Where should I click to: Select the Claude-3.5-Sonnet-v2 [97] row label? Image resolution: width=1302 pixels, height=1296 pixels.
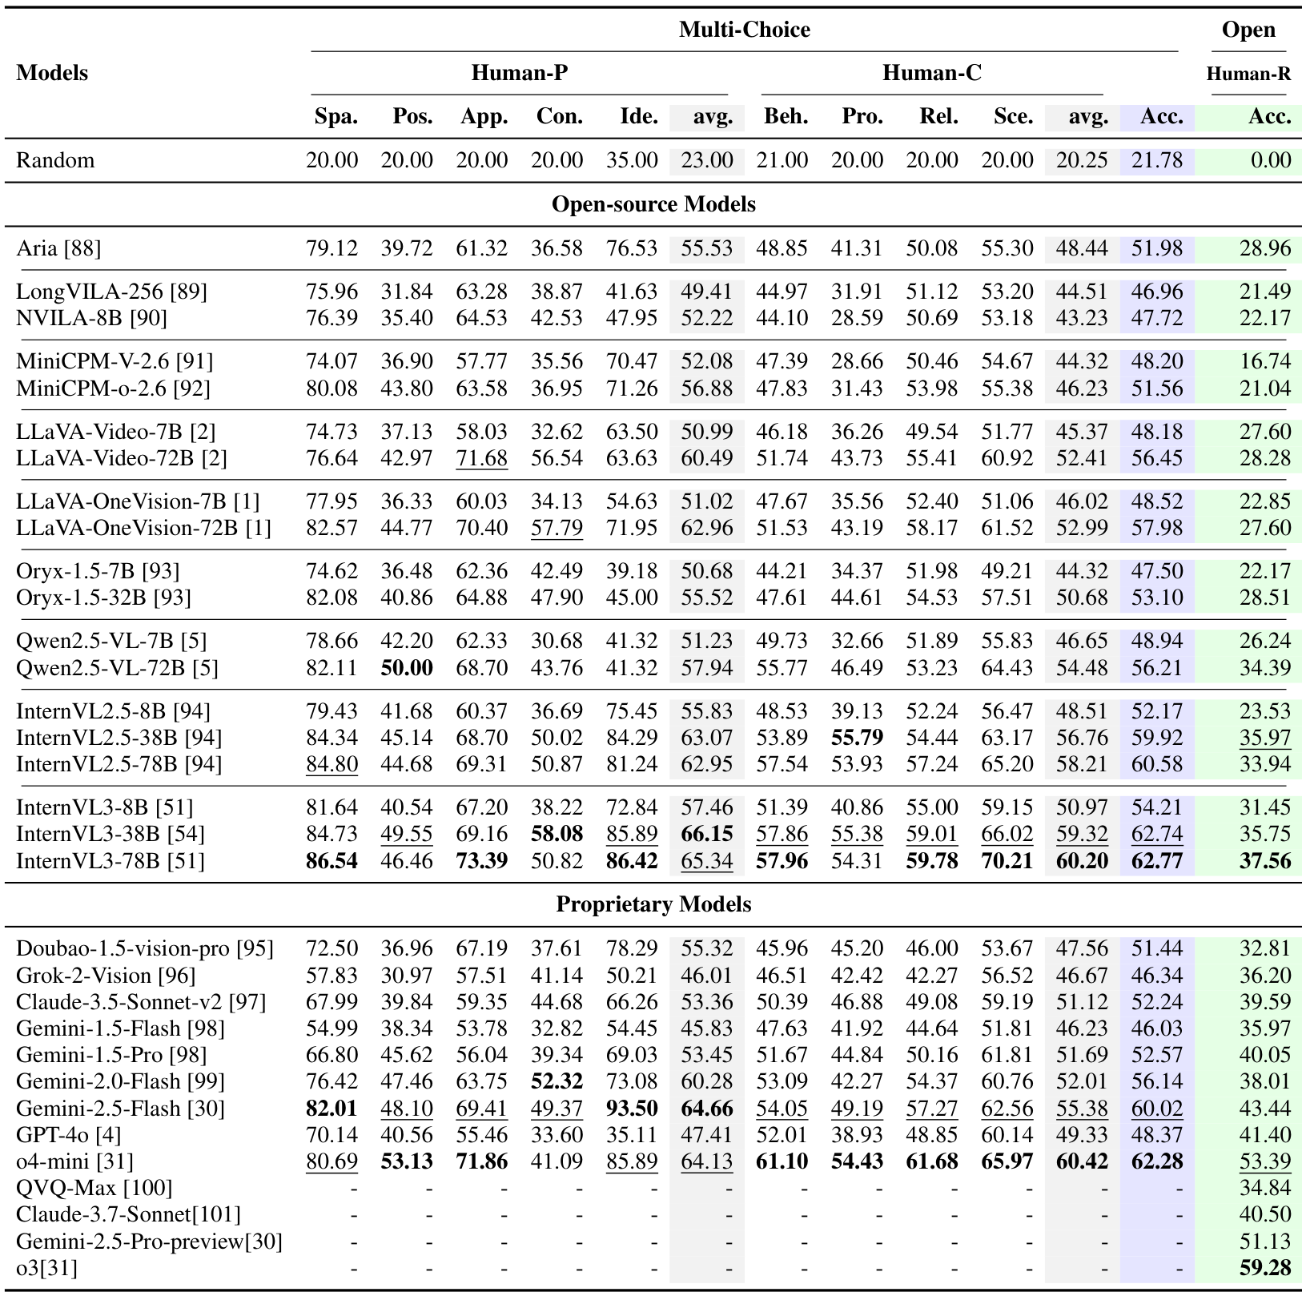pyautogui.click(x=141, y=1002)
